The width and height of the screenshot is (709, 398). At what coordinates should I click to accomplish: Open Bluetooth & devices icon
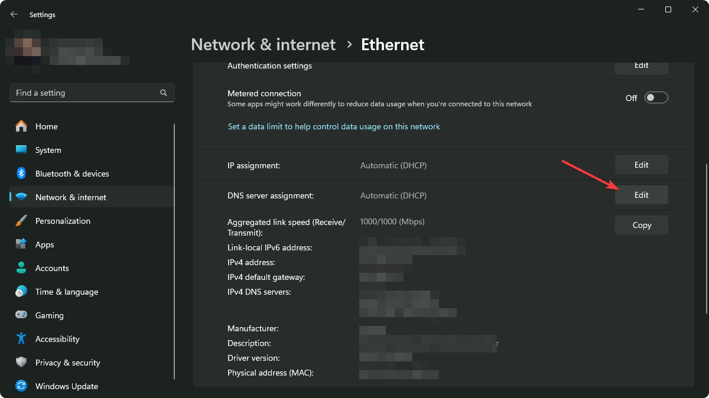[21, 174]
